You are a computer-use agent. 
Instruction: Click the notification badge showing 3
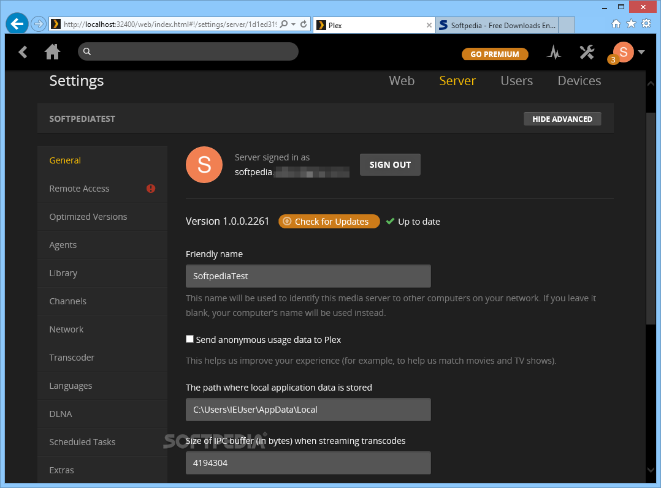coord(613,60)
